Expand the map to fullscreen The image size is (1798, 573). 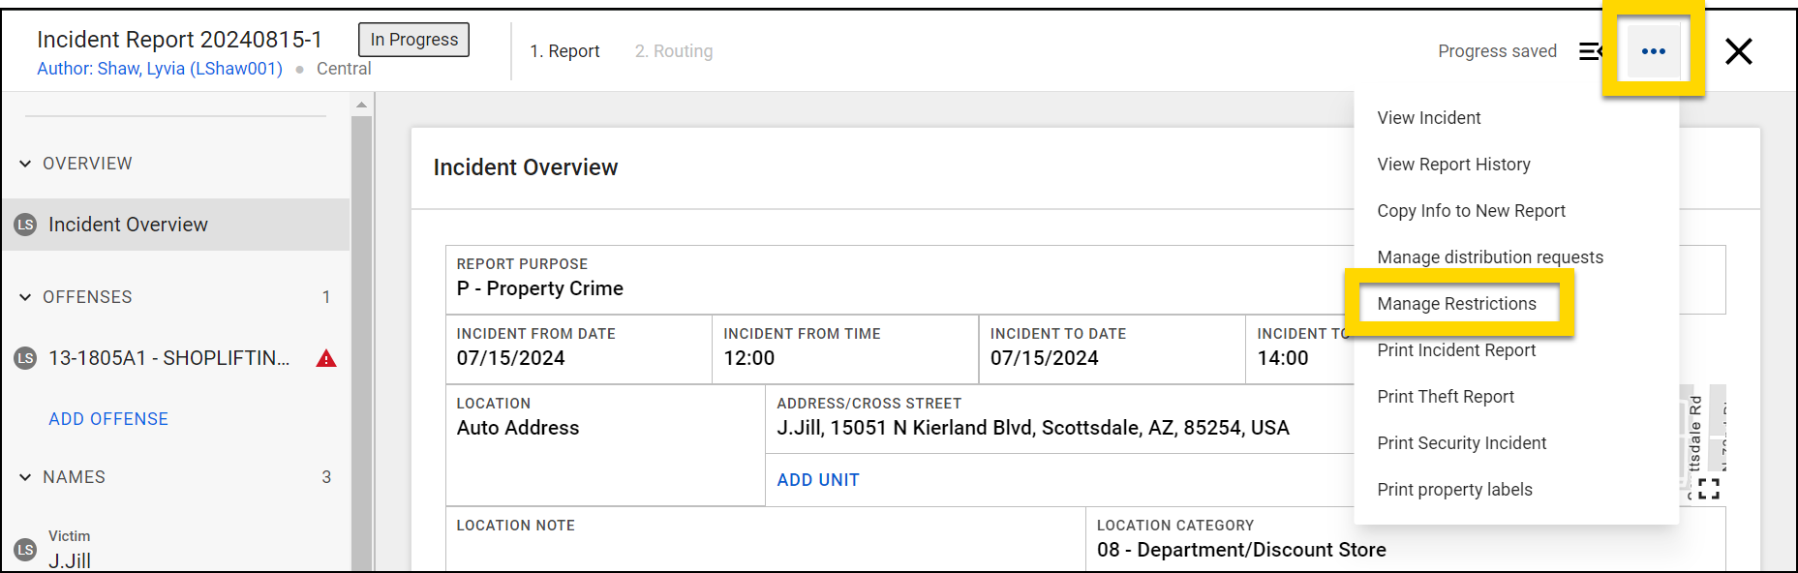[1709, 489]
